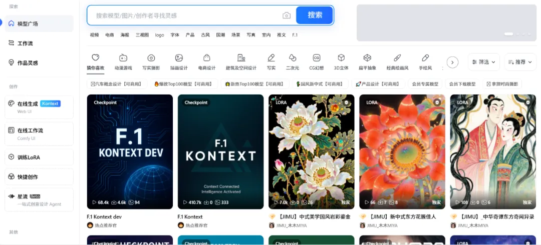The width and height of the screenshot is (541, 245).
Task: Open the red flower LORA thumbnail
Action: (x=402, y=151)
